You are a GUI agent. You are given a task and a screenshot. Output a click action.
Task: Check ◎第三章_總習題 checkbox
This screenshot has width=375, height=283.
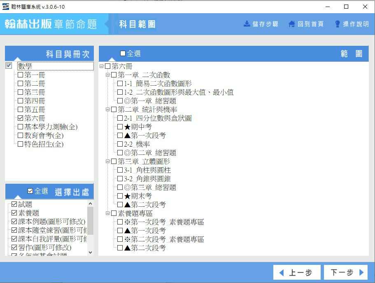[x=120, y=187]
